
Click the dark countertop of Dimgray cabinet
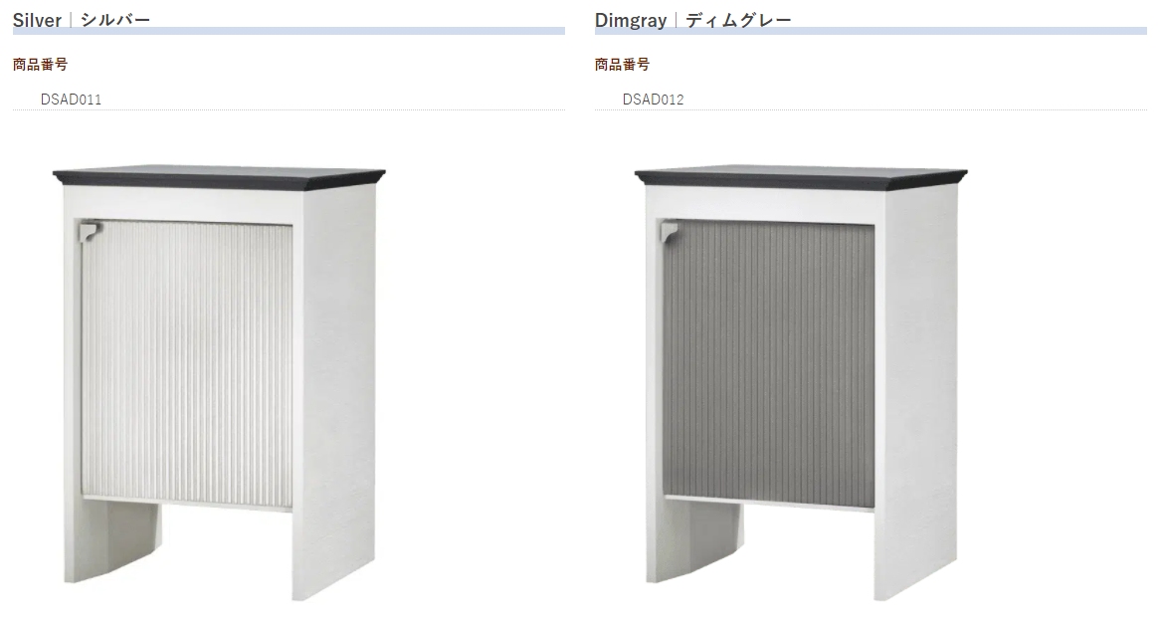pos(801,177)
